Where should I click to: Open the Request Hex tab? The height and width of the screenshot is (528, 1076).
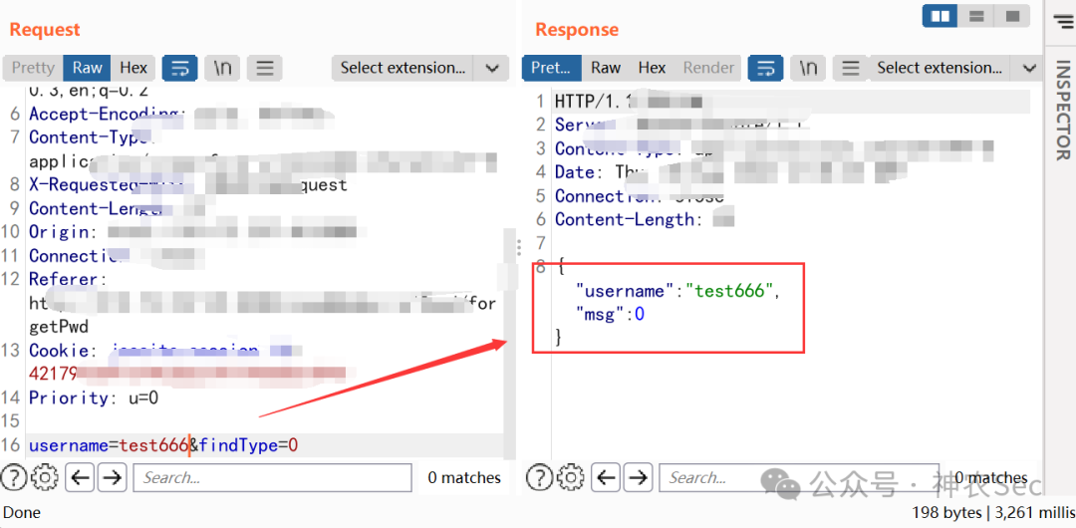tap(134, 68)
